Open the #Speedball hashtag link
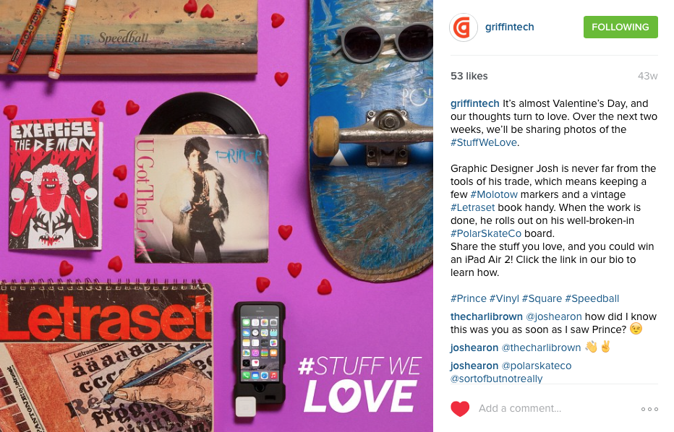Viewport: 674px width, 432px height. [x=592, y=298]
